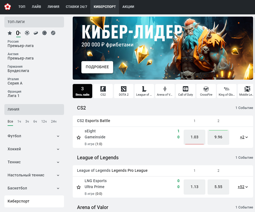Open League of Legends Legends Pro League tournament
This screenshot has width=255, height=212.
[x=112, y=170]
